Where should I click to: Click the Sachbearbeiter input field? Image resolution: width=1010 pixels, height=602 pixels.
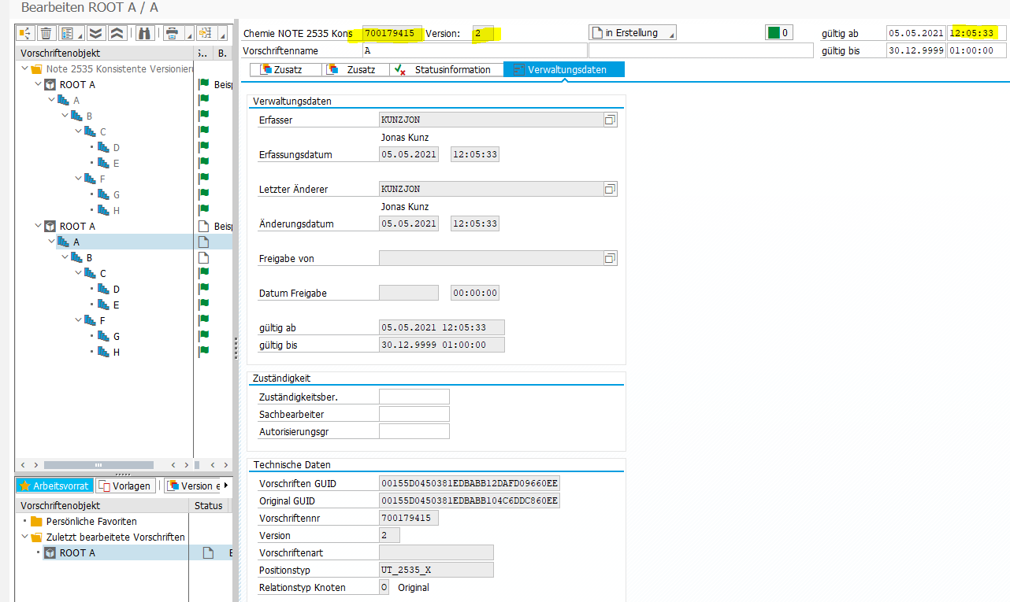pos(414,414)
